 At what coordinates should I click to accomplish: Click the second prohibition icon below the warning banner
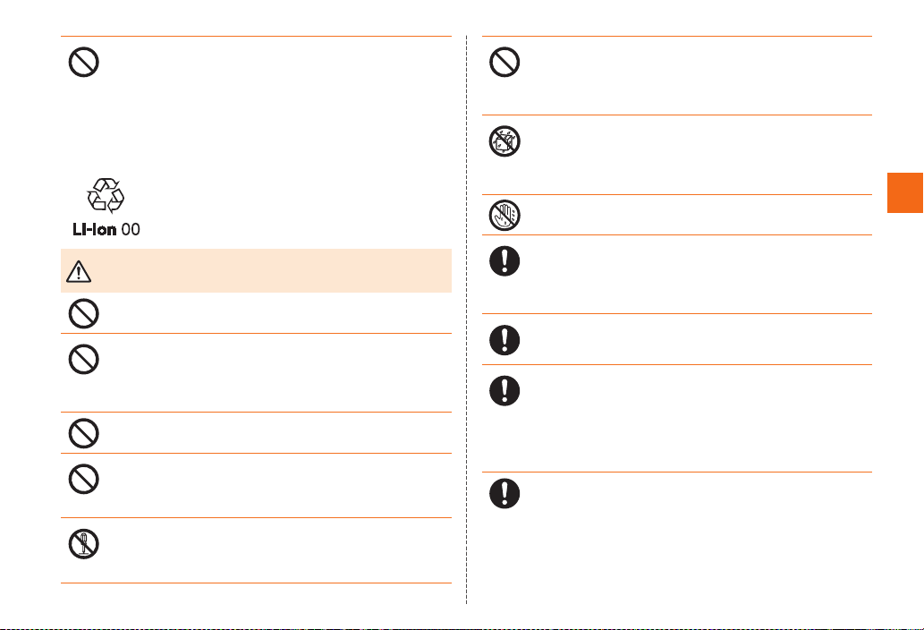tap(84, 360)
